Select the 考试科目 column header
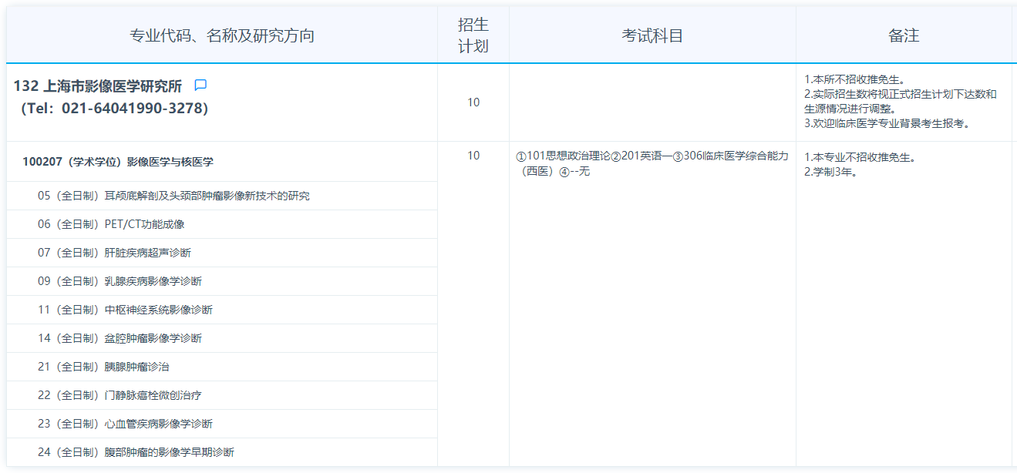Image resolution: width=1017 pixels, height=473 pixels. (x=652, y=36)
